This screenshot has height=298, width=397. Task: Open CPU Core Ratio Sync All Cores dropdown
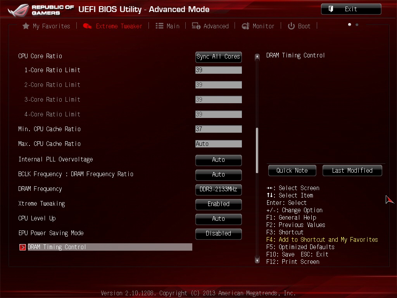219,57
